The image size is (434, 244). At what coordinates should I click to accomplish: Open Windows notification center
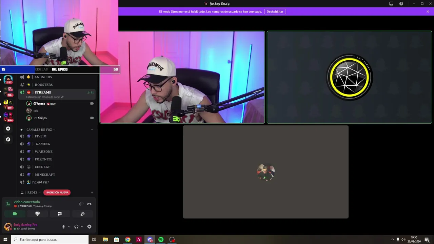427,240
